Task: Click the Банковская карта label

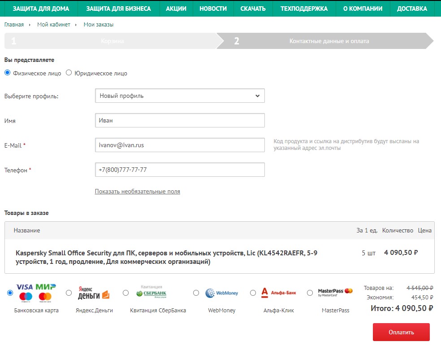Action: (x=36, y=310)
